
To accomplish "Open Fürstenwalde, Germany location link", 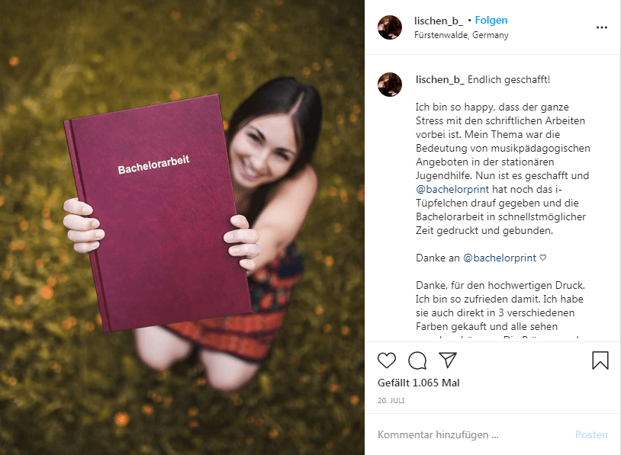I will coord(462,35).
